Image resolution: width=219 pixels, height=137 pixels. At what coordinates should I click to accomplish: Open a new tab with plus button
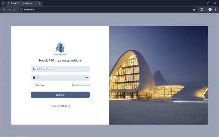pyautogui.click(x=45, y=3)
